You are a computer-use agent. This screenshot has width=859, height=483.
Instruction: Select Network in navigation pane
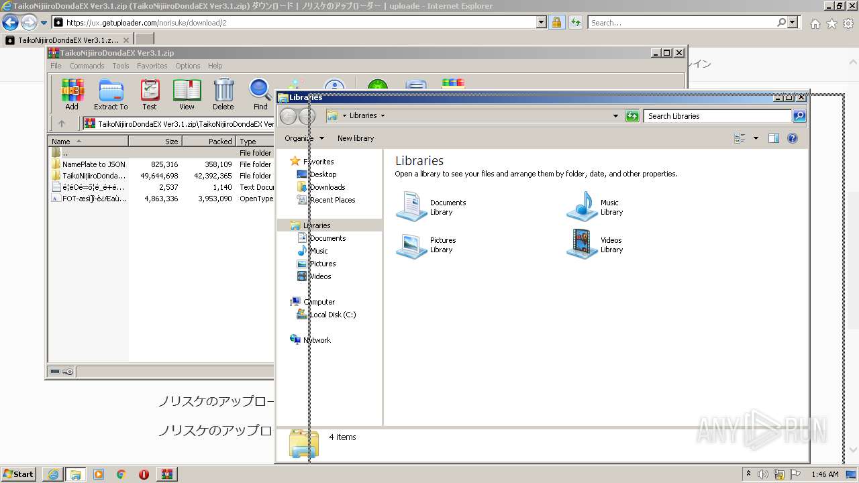317,340
